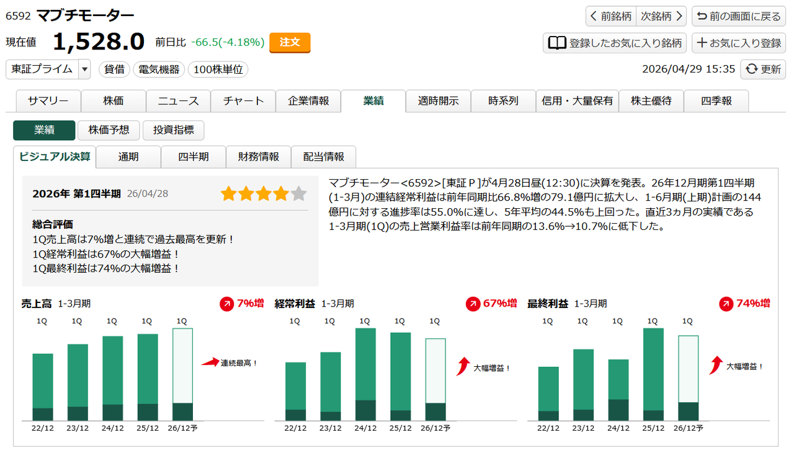Open the サマリー tab
Screen dimensions: 794x461
point(48,101)
